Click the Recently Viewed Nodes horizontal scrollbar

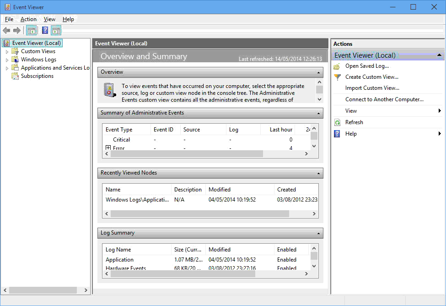(x=199, y=214)
